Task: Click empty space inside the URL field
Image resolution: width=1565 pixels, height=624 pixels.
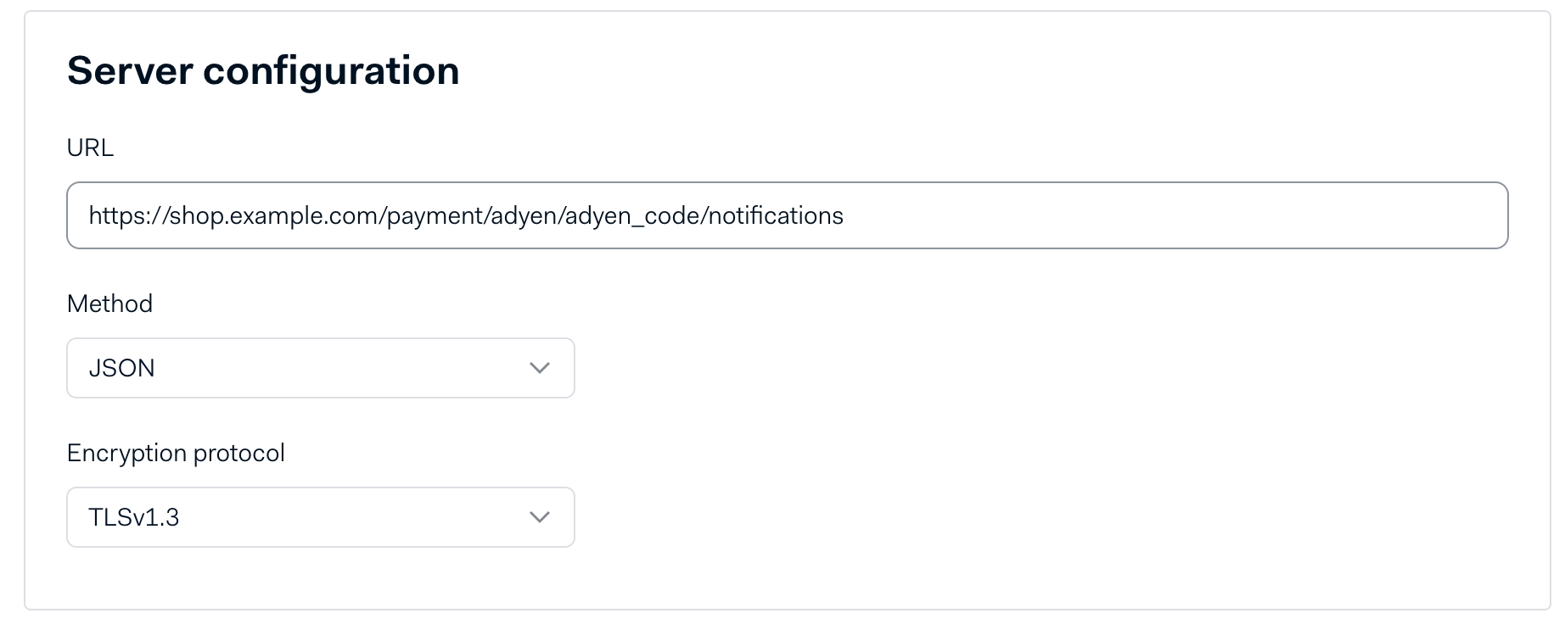Action: tap(1188, 215)
